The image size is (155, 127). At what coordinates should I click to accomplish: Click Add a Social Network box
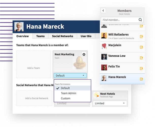coord(34,98)
